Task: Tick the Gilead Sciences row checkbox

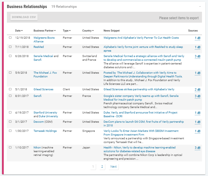Action: (10, 89)
